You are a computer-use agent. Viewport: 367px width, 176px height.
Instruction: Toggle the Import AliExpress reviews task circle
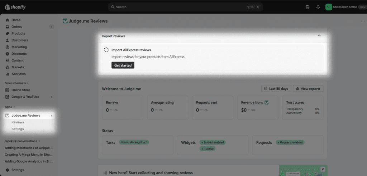point(106,50)
